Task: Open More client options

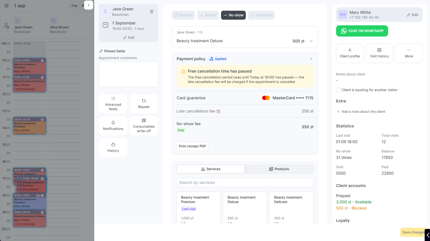Action: [409, 53]
